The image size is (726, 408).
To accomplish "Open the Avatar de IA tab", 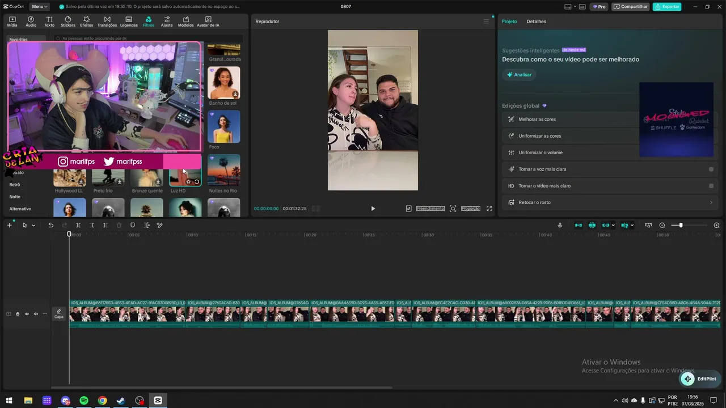I will click(x=208, y=22).
